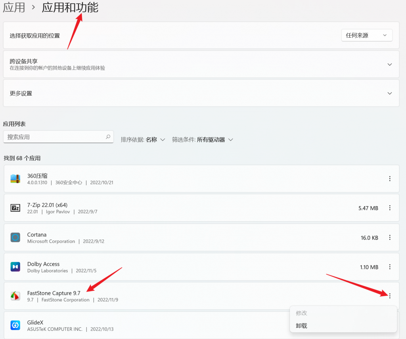The height and width of the screenshot is (339, 406).
Task: Select the FastStone Capture 9.7 name
Action: [x=54, y=293]
